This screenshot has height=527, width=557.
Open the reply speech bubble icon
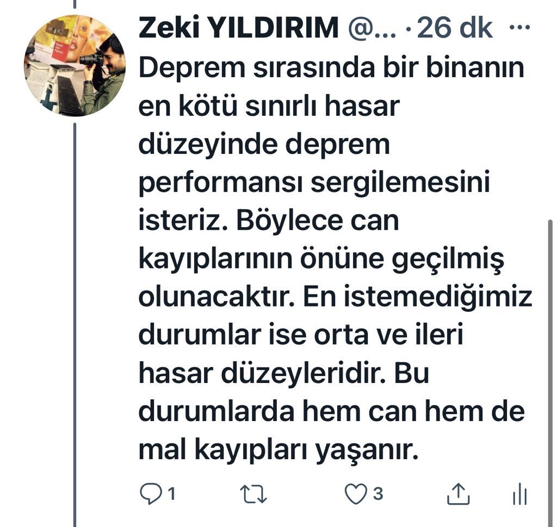[151, 494]
